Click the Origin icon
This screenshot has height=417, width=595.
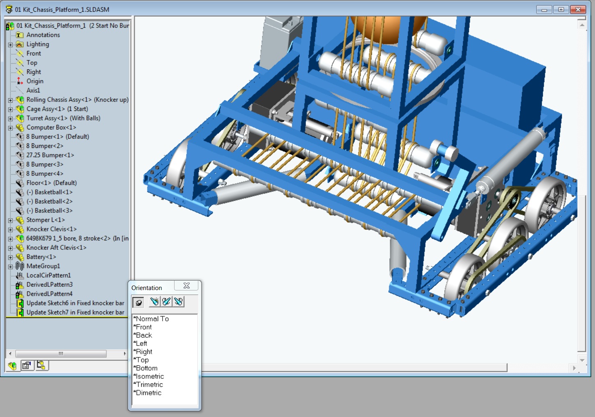click(x=19, y=81)
